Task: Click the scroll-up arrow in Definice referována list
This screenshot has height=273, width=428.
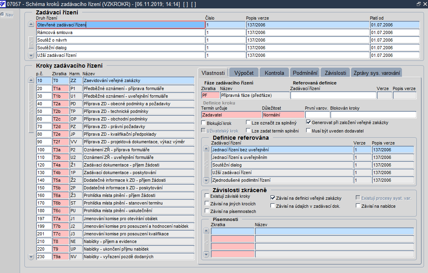Action: [x=206, y=149]
